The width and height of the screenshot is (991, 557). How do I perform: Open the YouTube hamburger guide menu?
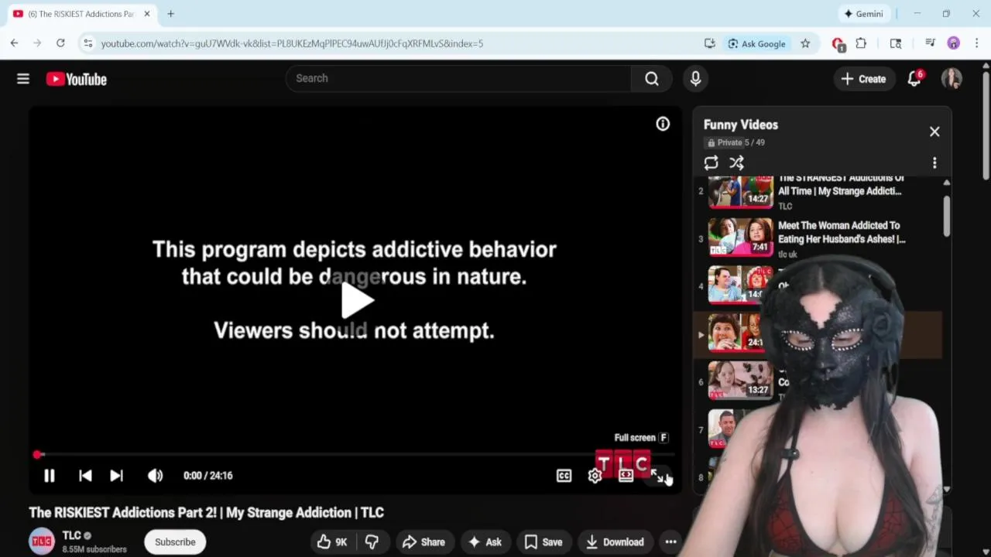23,79
